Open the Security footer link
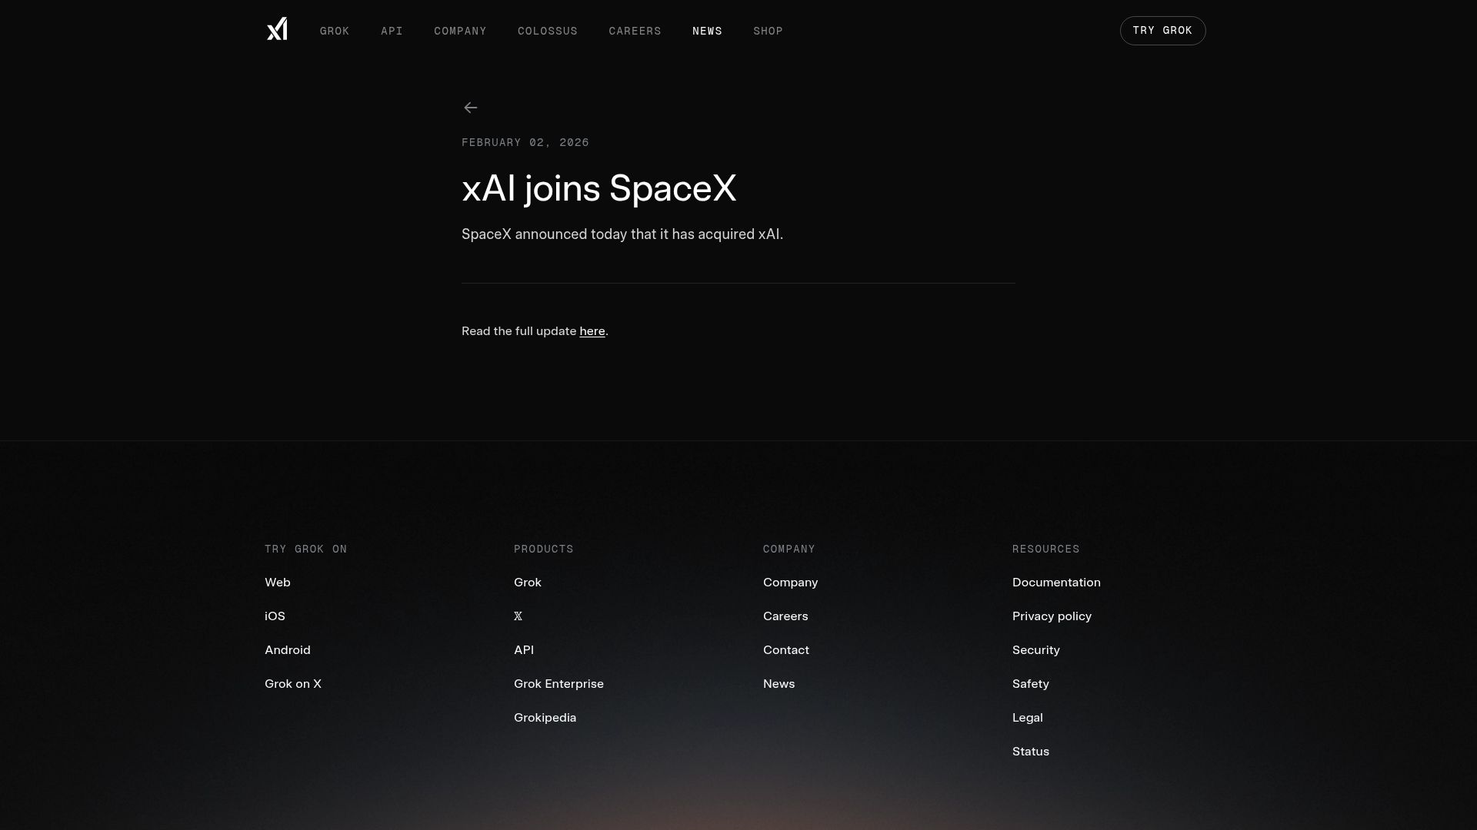 (x=1036, y=650)
